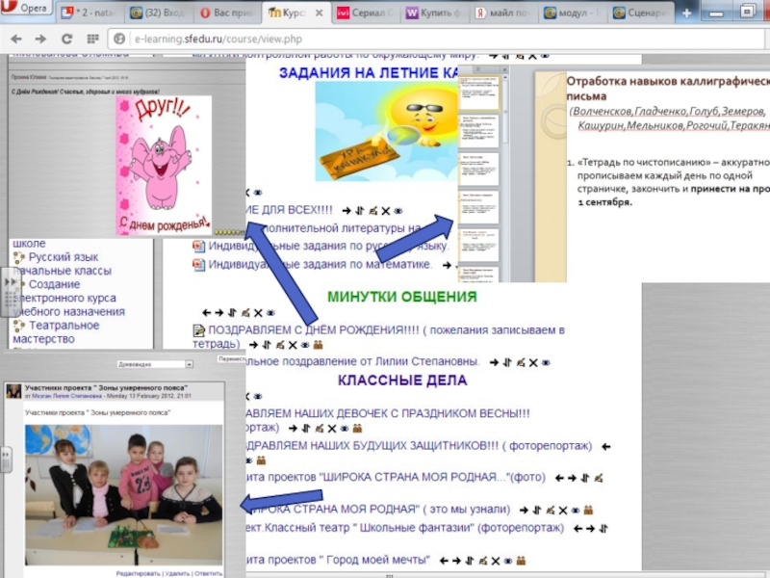This screenshot has width=770, height=578.
Task: Click 'Ответить' under the forum post
Action: pos(209,572)
